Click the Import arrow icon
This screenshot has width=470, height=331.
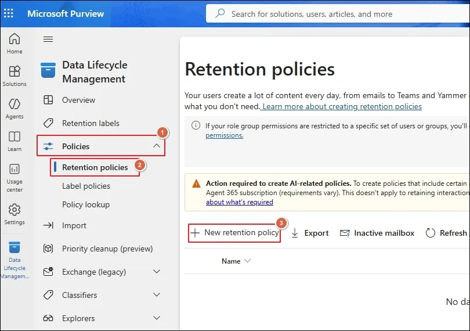(48, 225)
